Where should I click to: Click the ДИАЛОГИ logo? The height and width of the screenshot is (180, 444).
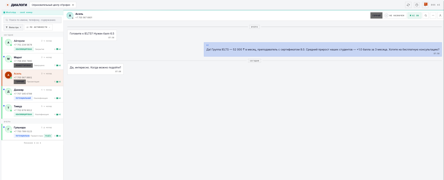coord(17,5)
